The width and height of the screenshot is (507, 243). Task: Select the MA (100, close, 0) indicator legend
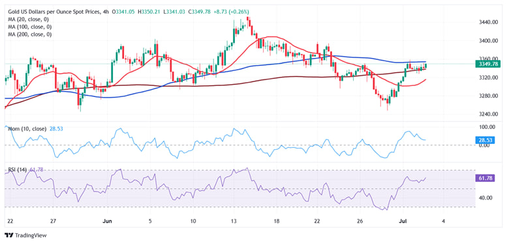[30, 27]
